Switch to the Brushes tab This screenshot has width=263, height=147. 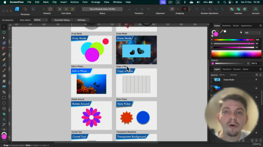tap(237, 69)
